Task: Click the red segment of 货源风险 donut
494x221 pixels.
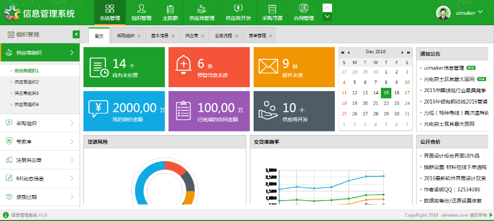Action: pos(175,168)
